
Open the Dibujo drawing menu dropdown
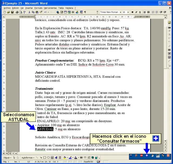(7, 158)
